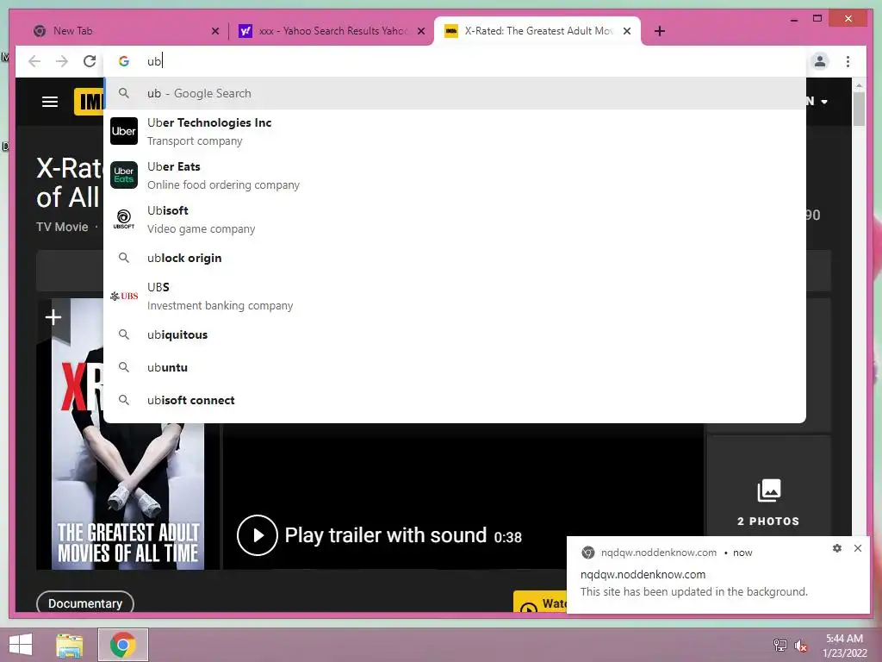Open notification settings gear icon
This screenshot has width=882, height=662.
pyautogui.click(x=837, y=548)
